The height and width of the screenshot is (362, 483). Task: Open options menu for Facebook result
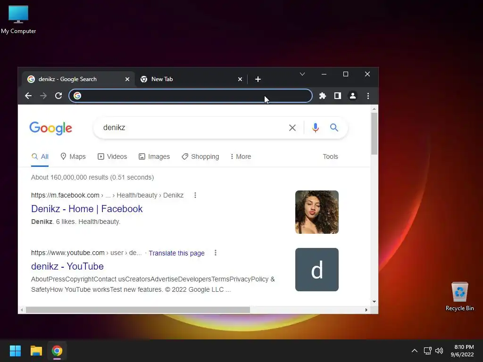[x=195, y=195]
